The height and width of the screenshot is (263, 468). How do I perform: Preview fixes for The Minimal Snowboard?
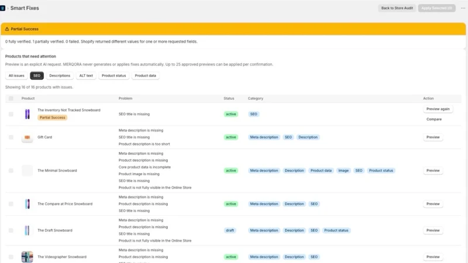click(433, 171)
